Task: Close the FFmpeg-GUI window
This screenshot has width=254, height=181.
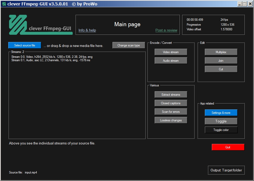Action: point(250,4)
